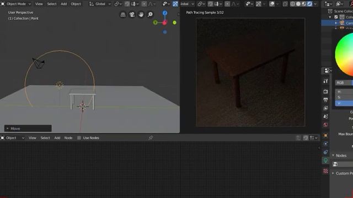The image size is (353, 198).
Task: Click the green Y axis on navigation gizmo
Action: [x=155, y=23]
